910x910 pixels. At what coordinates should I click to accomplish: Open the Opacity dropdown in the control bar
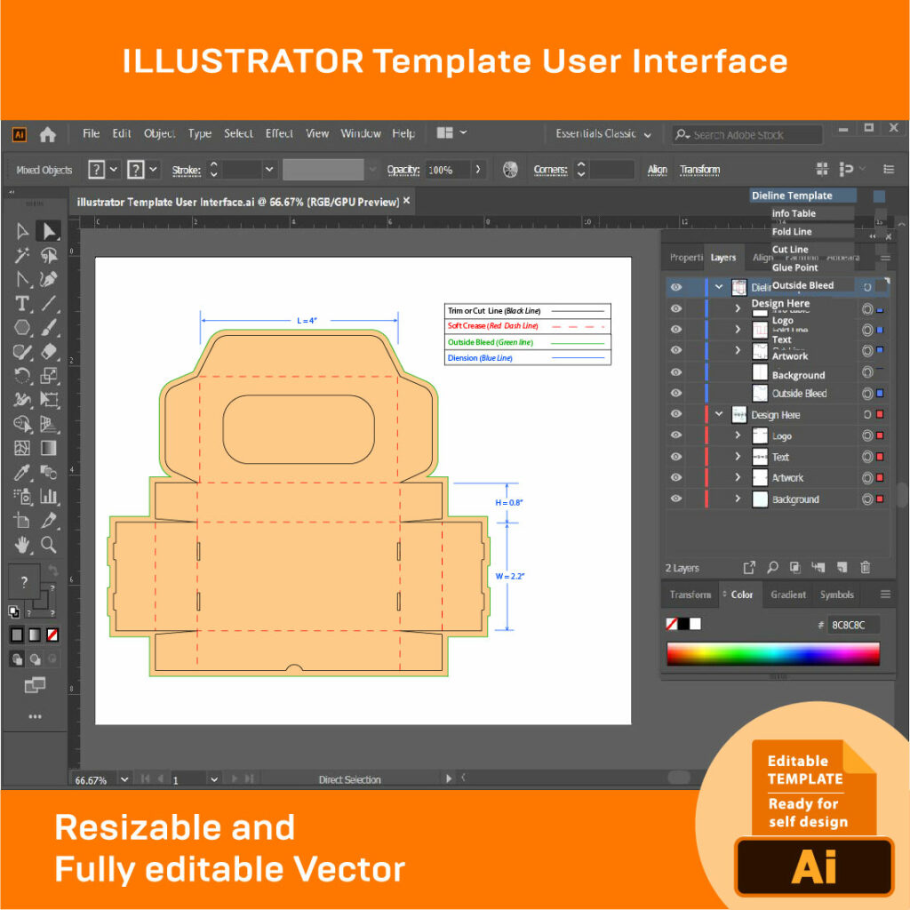point(477,170)
